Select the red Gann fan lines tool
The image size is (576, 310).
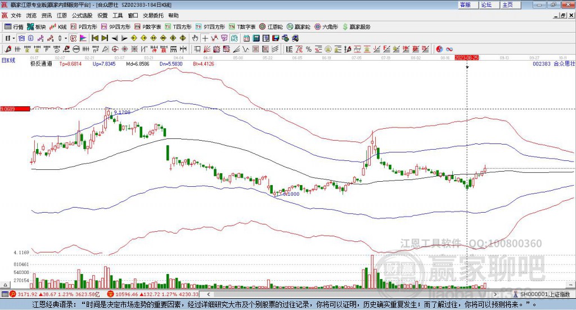click(207, 49)
